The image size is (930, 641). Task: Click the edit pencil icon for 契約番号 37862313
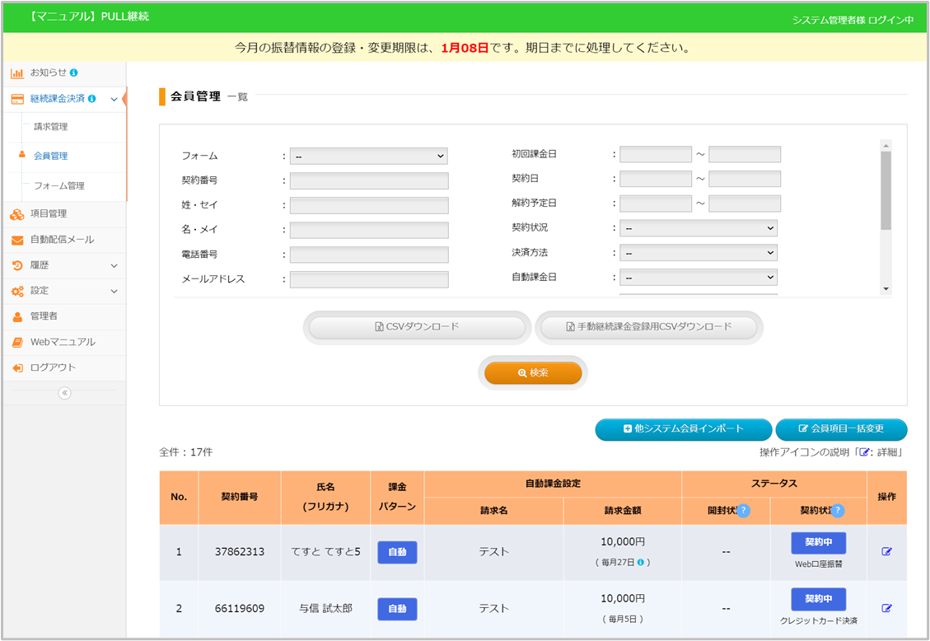pyautogui.click(x=886, y=550)
